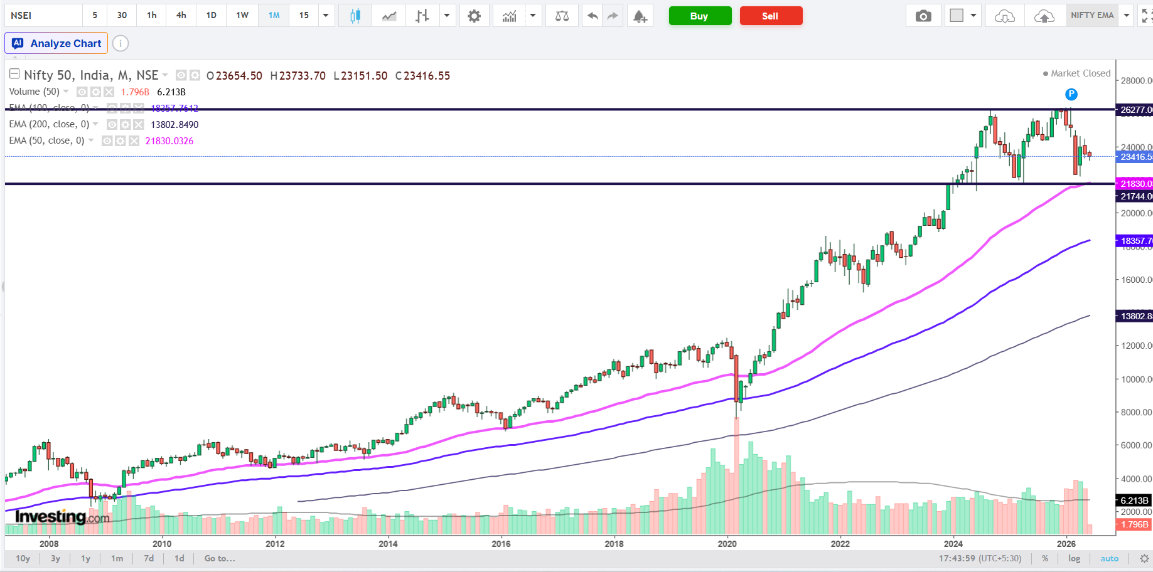This screenshot has width=1153, height=572.
Task: Switch to area chart style
Action: [x=389, y=16]
